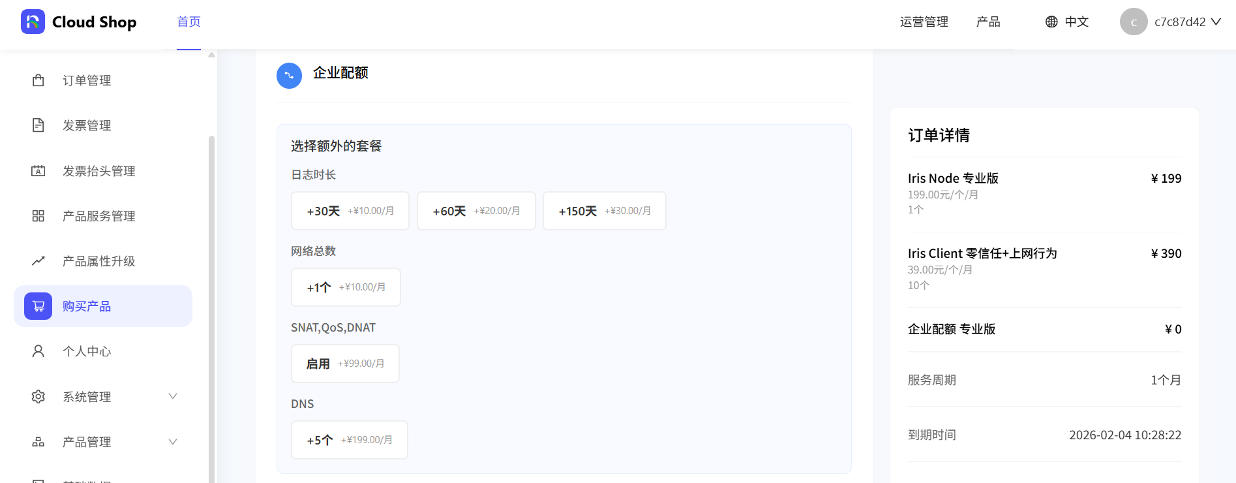Enable the SNAT,QoS,DNAT add-on

pyautogui.click(x=345, y=364)
